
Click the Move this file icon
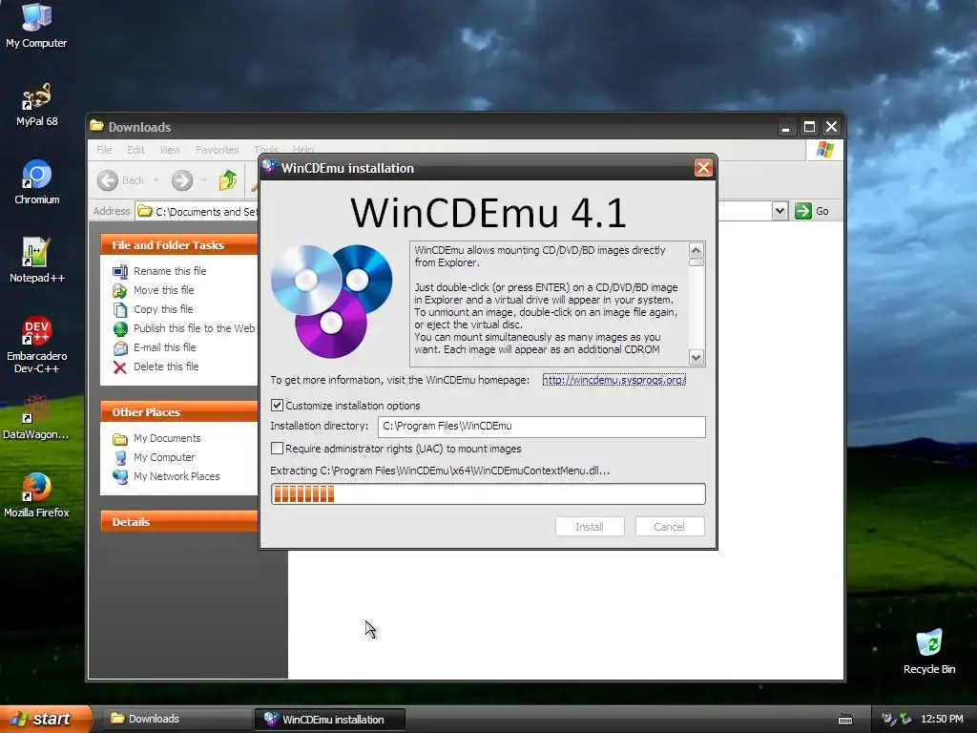pos(119,290)
